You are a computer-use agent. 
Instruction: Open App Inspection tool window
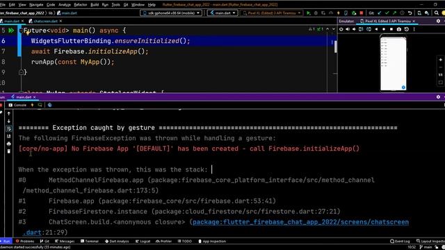pos(211,241)
